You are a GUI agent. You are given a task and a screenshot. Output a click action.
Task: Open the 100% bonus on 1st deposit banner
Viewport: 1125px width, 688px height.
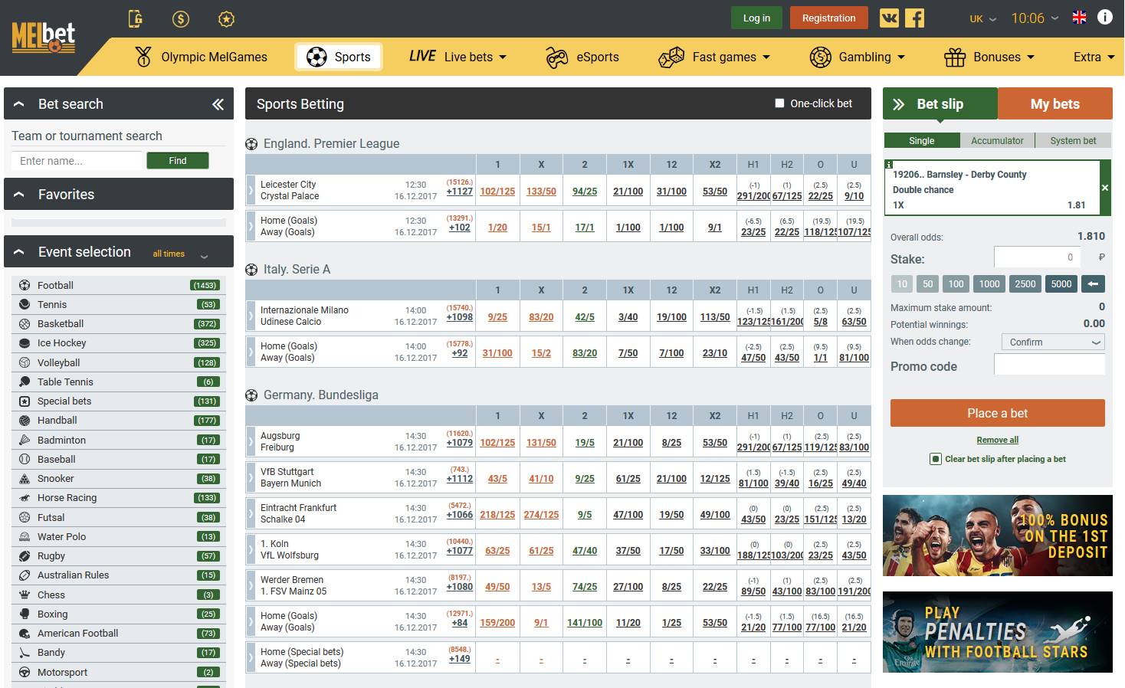pos(997,536)
